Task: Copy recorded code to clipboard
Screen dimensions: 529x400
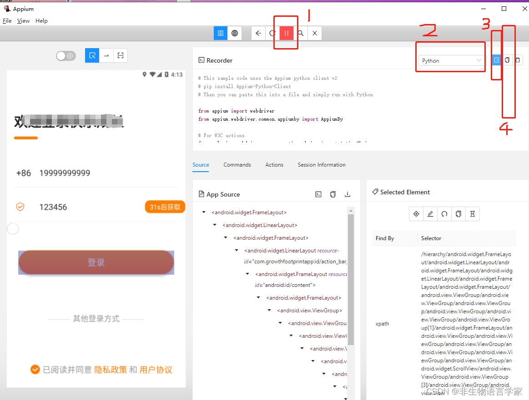Action: click(507, 60)
